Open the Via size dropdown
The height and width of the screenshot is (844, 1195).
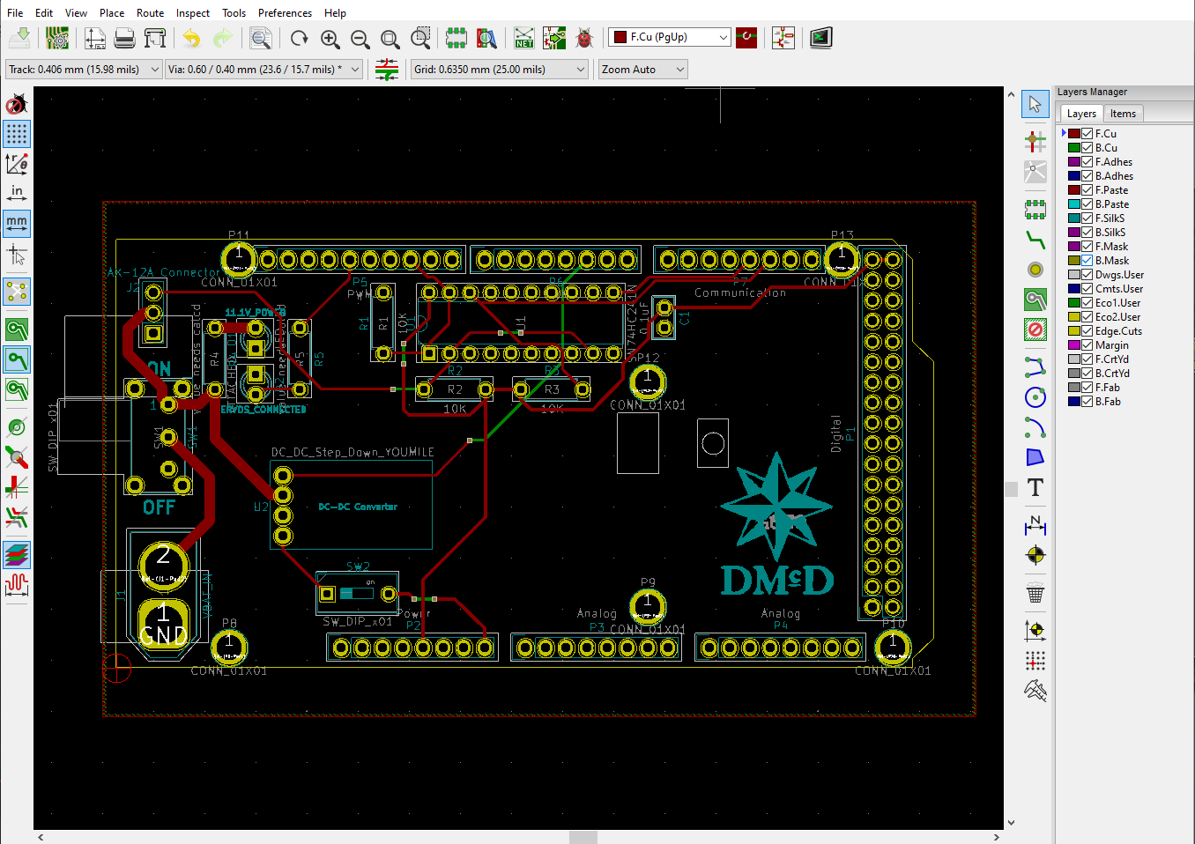[x=264, y=70]
